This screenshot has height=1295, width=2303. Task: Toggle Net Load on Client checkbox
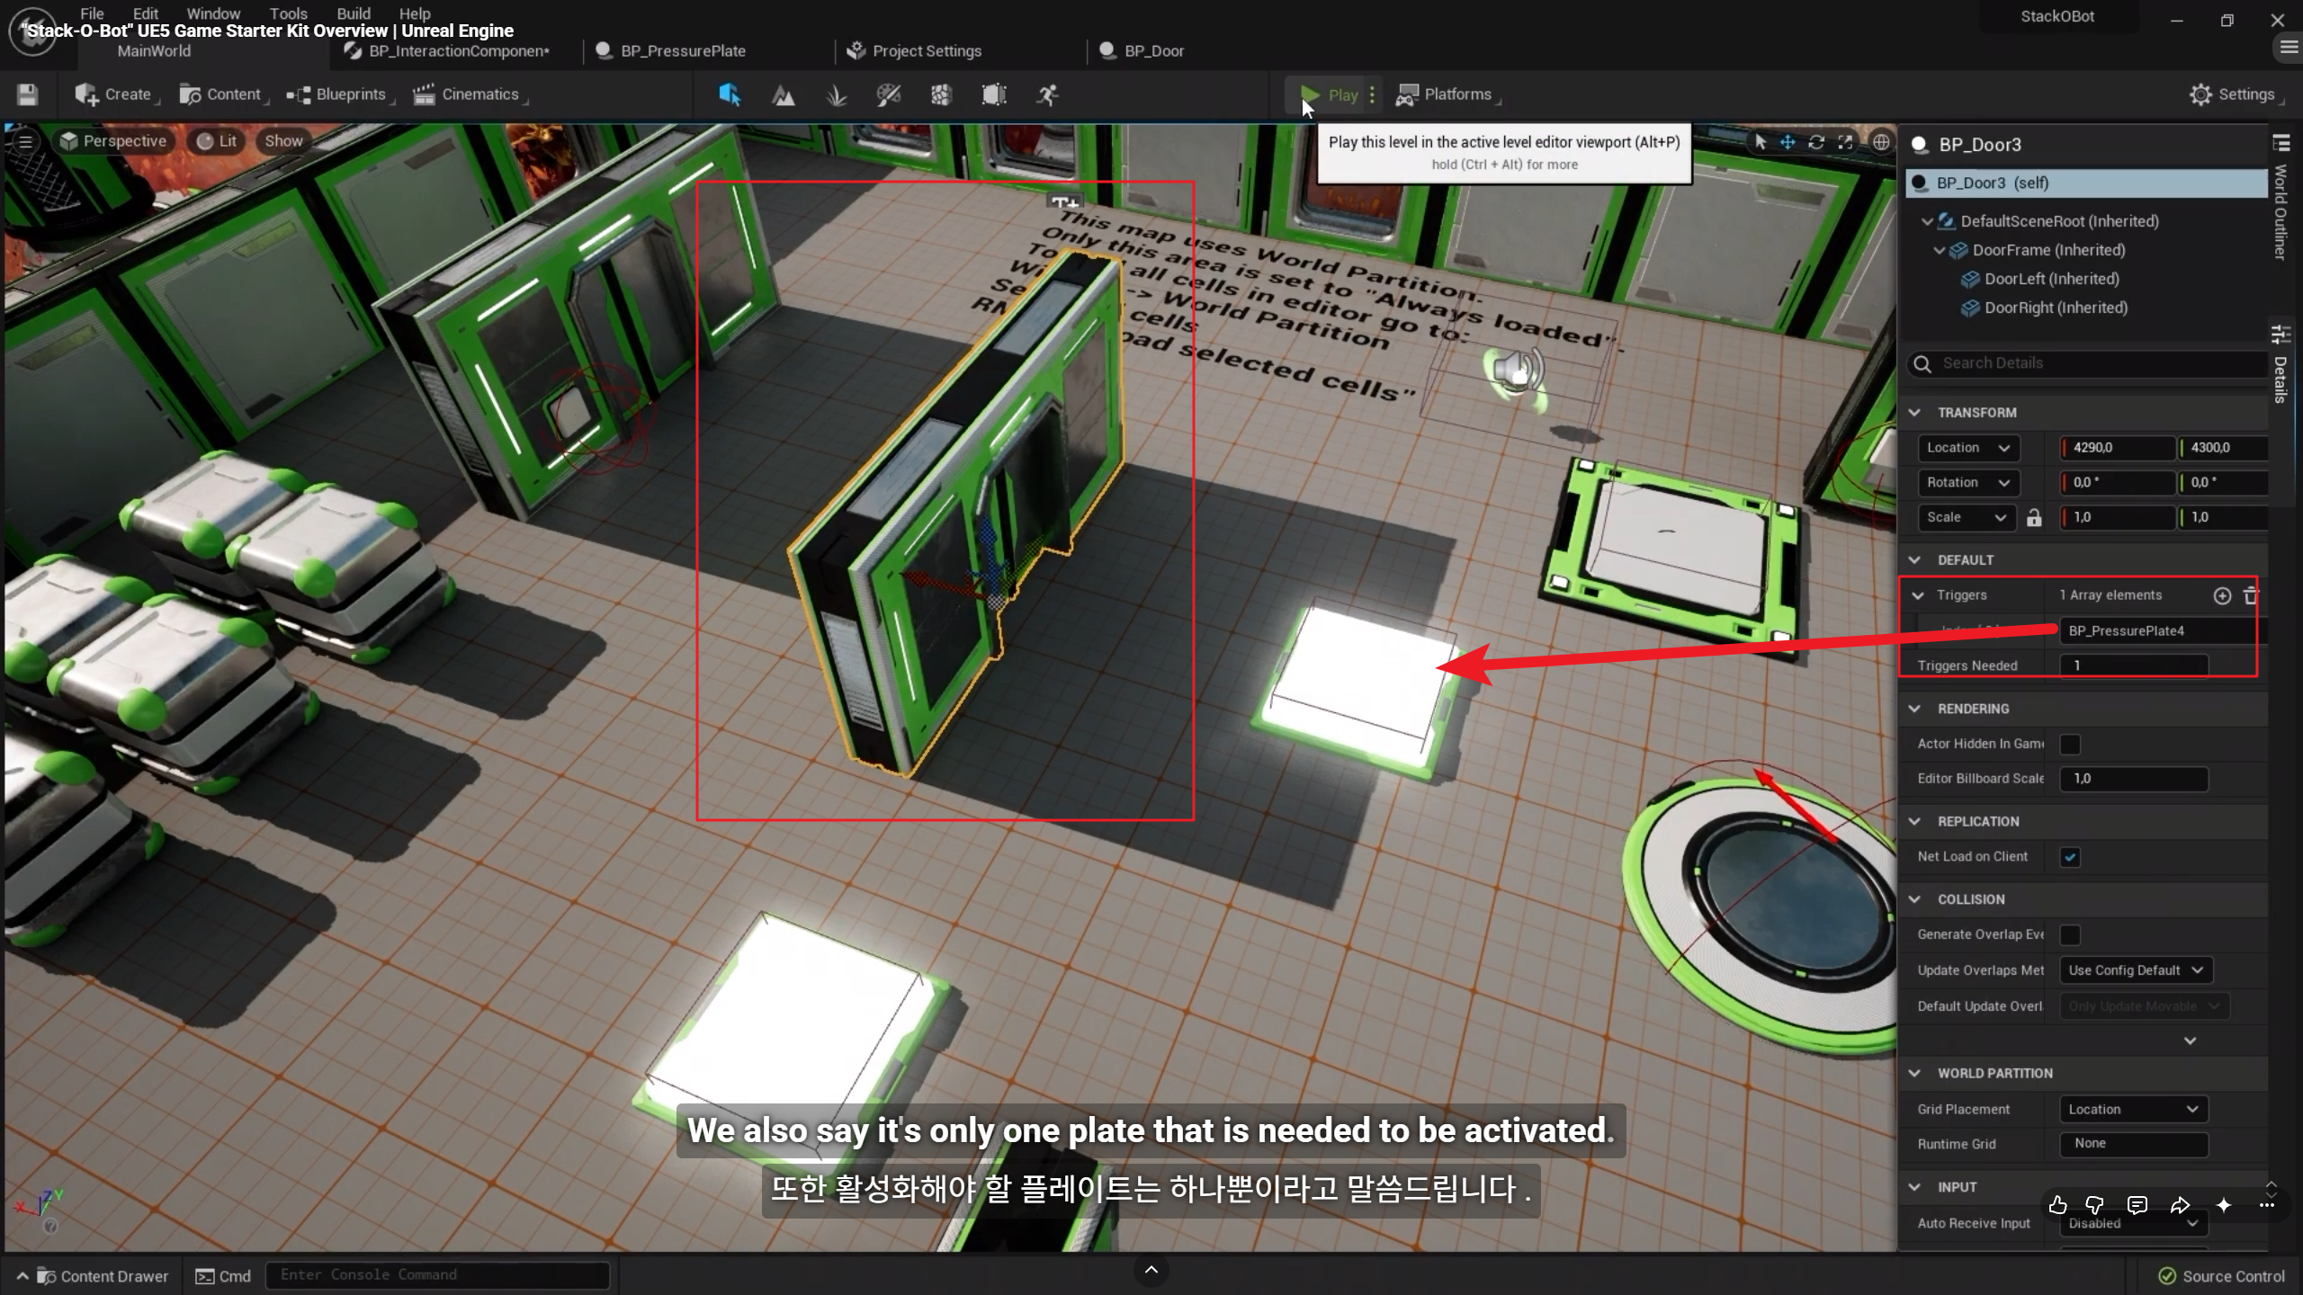[x=2070, y=857]
